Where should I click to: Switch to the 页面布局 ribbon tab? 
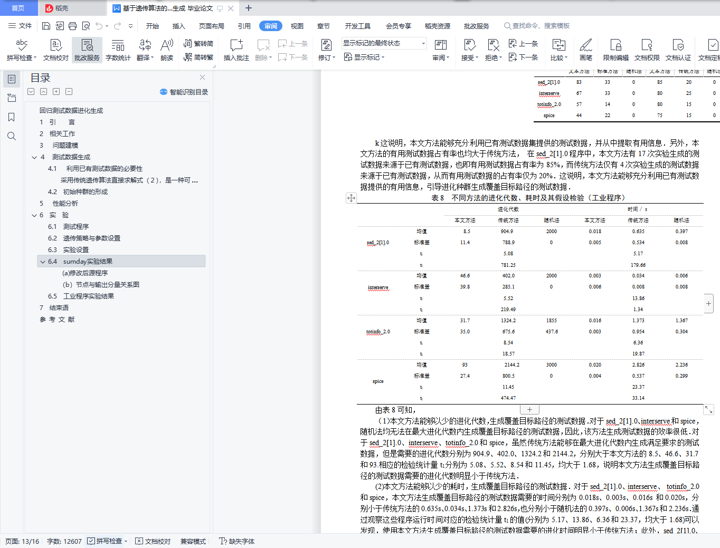(212, 26)
